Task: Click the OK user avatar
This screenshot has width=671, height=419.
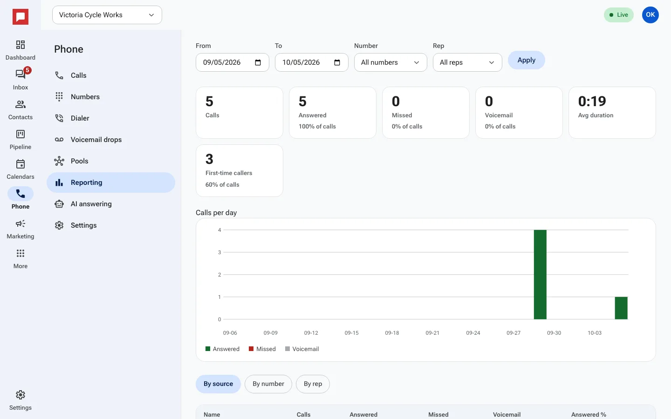Action: [x=650, y=15]
